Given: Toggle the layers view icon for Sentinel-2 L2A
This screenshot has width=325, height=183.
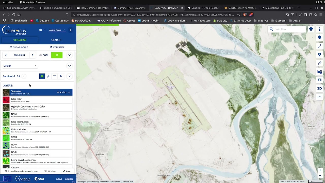Looking at the screenshot, I should pyautogui.click(x=42, y=76).
